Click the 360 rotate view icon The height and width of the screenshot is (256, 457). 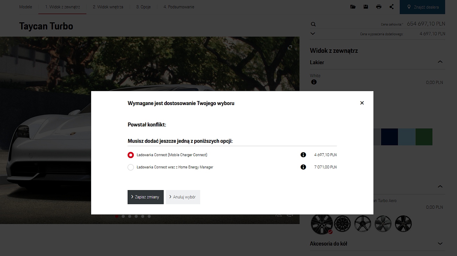tap(290, 215)
